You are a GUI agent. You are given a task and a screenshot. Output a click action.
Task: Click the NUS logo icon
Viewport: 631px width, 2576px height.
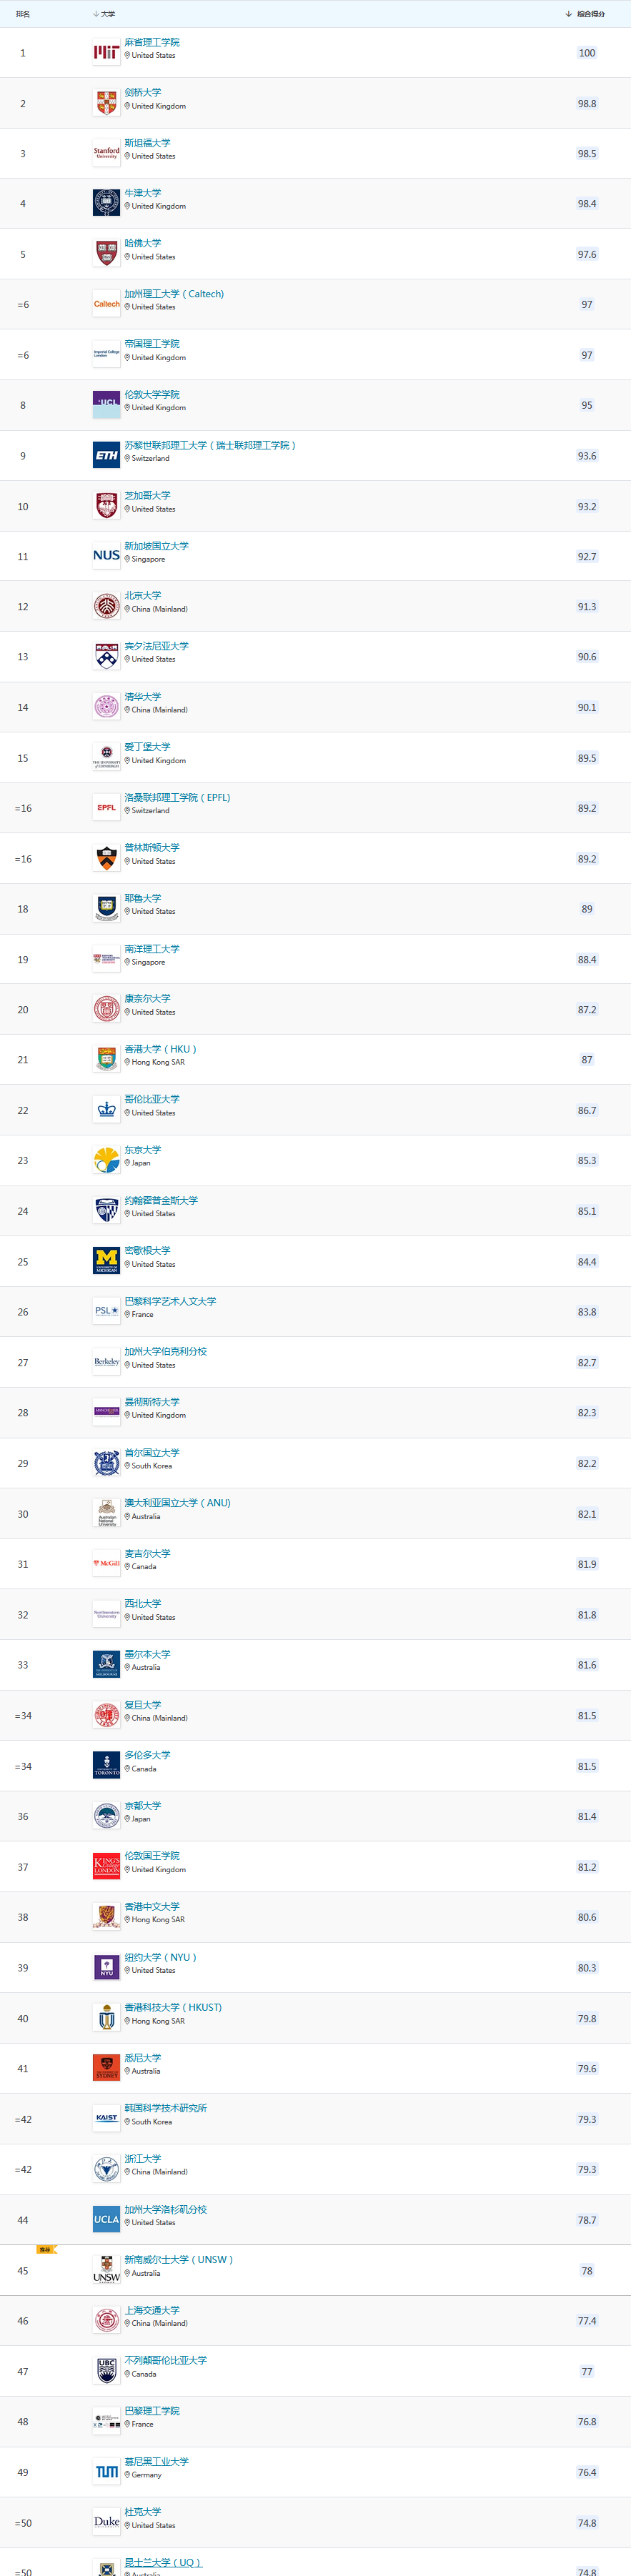pos(106,556)
